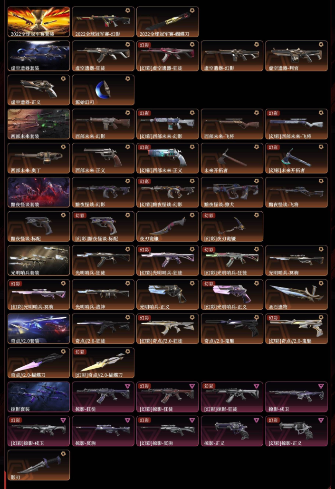Select the 西部未来套装 bundle thumbnail
This screenshot has width=335, height=489.
tap(38, 124)
